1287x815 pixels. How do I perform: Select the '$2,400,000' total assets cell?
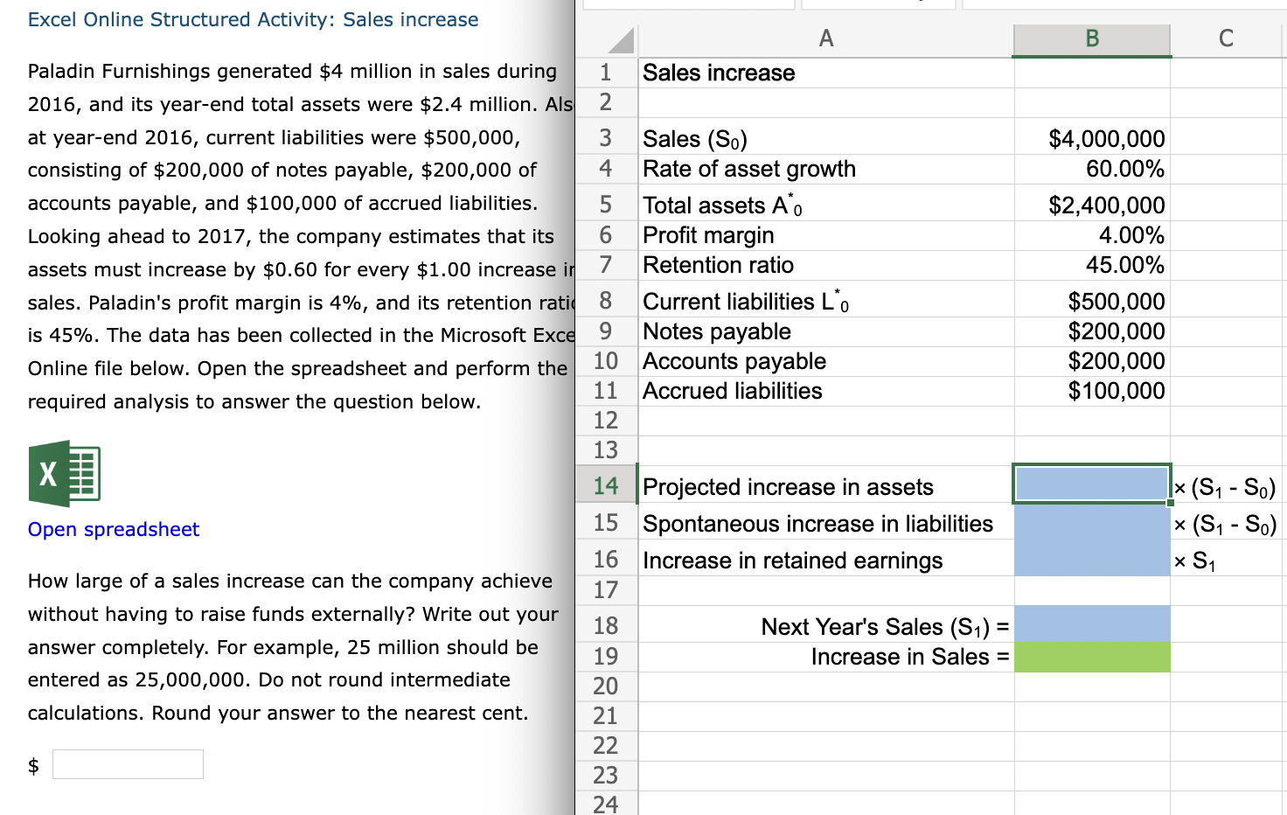pyautogui.click(x=1092, y=205)
